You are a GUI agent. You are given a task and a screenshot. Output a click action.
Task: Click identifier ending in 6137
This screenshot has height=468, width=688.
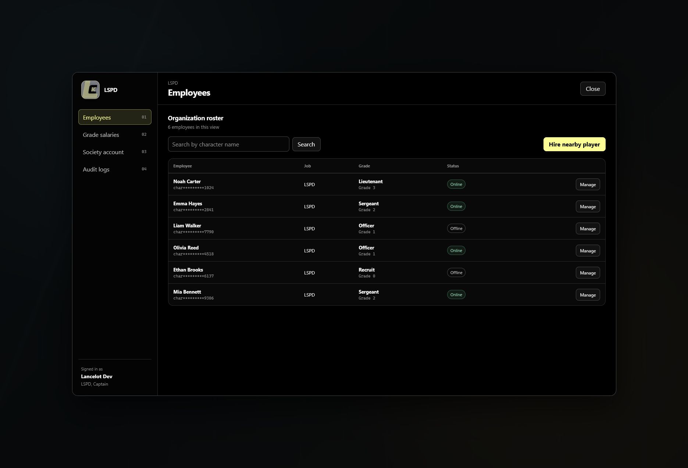click(193, 276)
